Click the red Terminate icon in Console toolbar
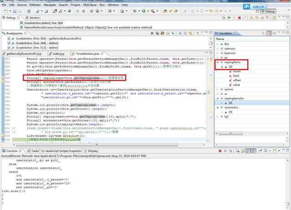The height and width of the screenshot is (210, 291). 220,151
